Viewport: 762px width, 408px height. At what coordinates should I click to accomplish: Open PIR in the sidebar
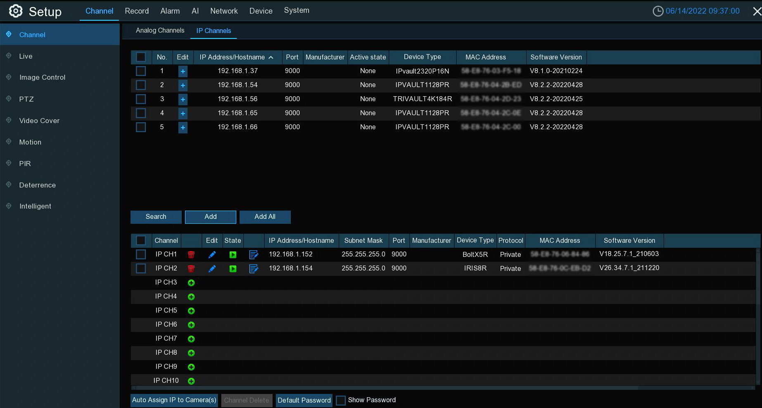pos(60,164)
